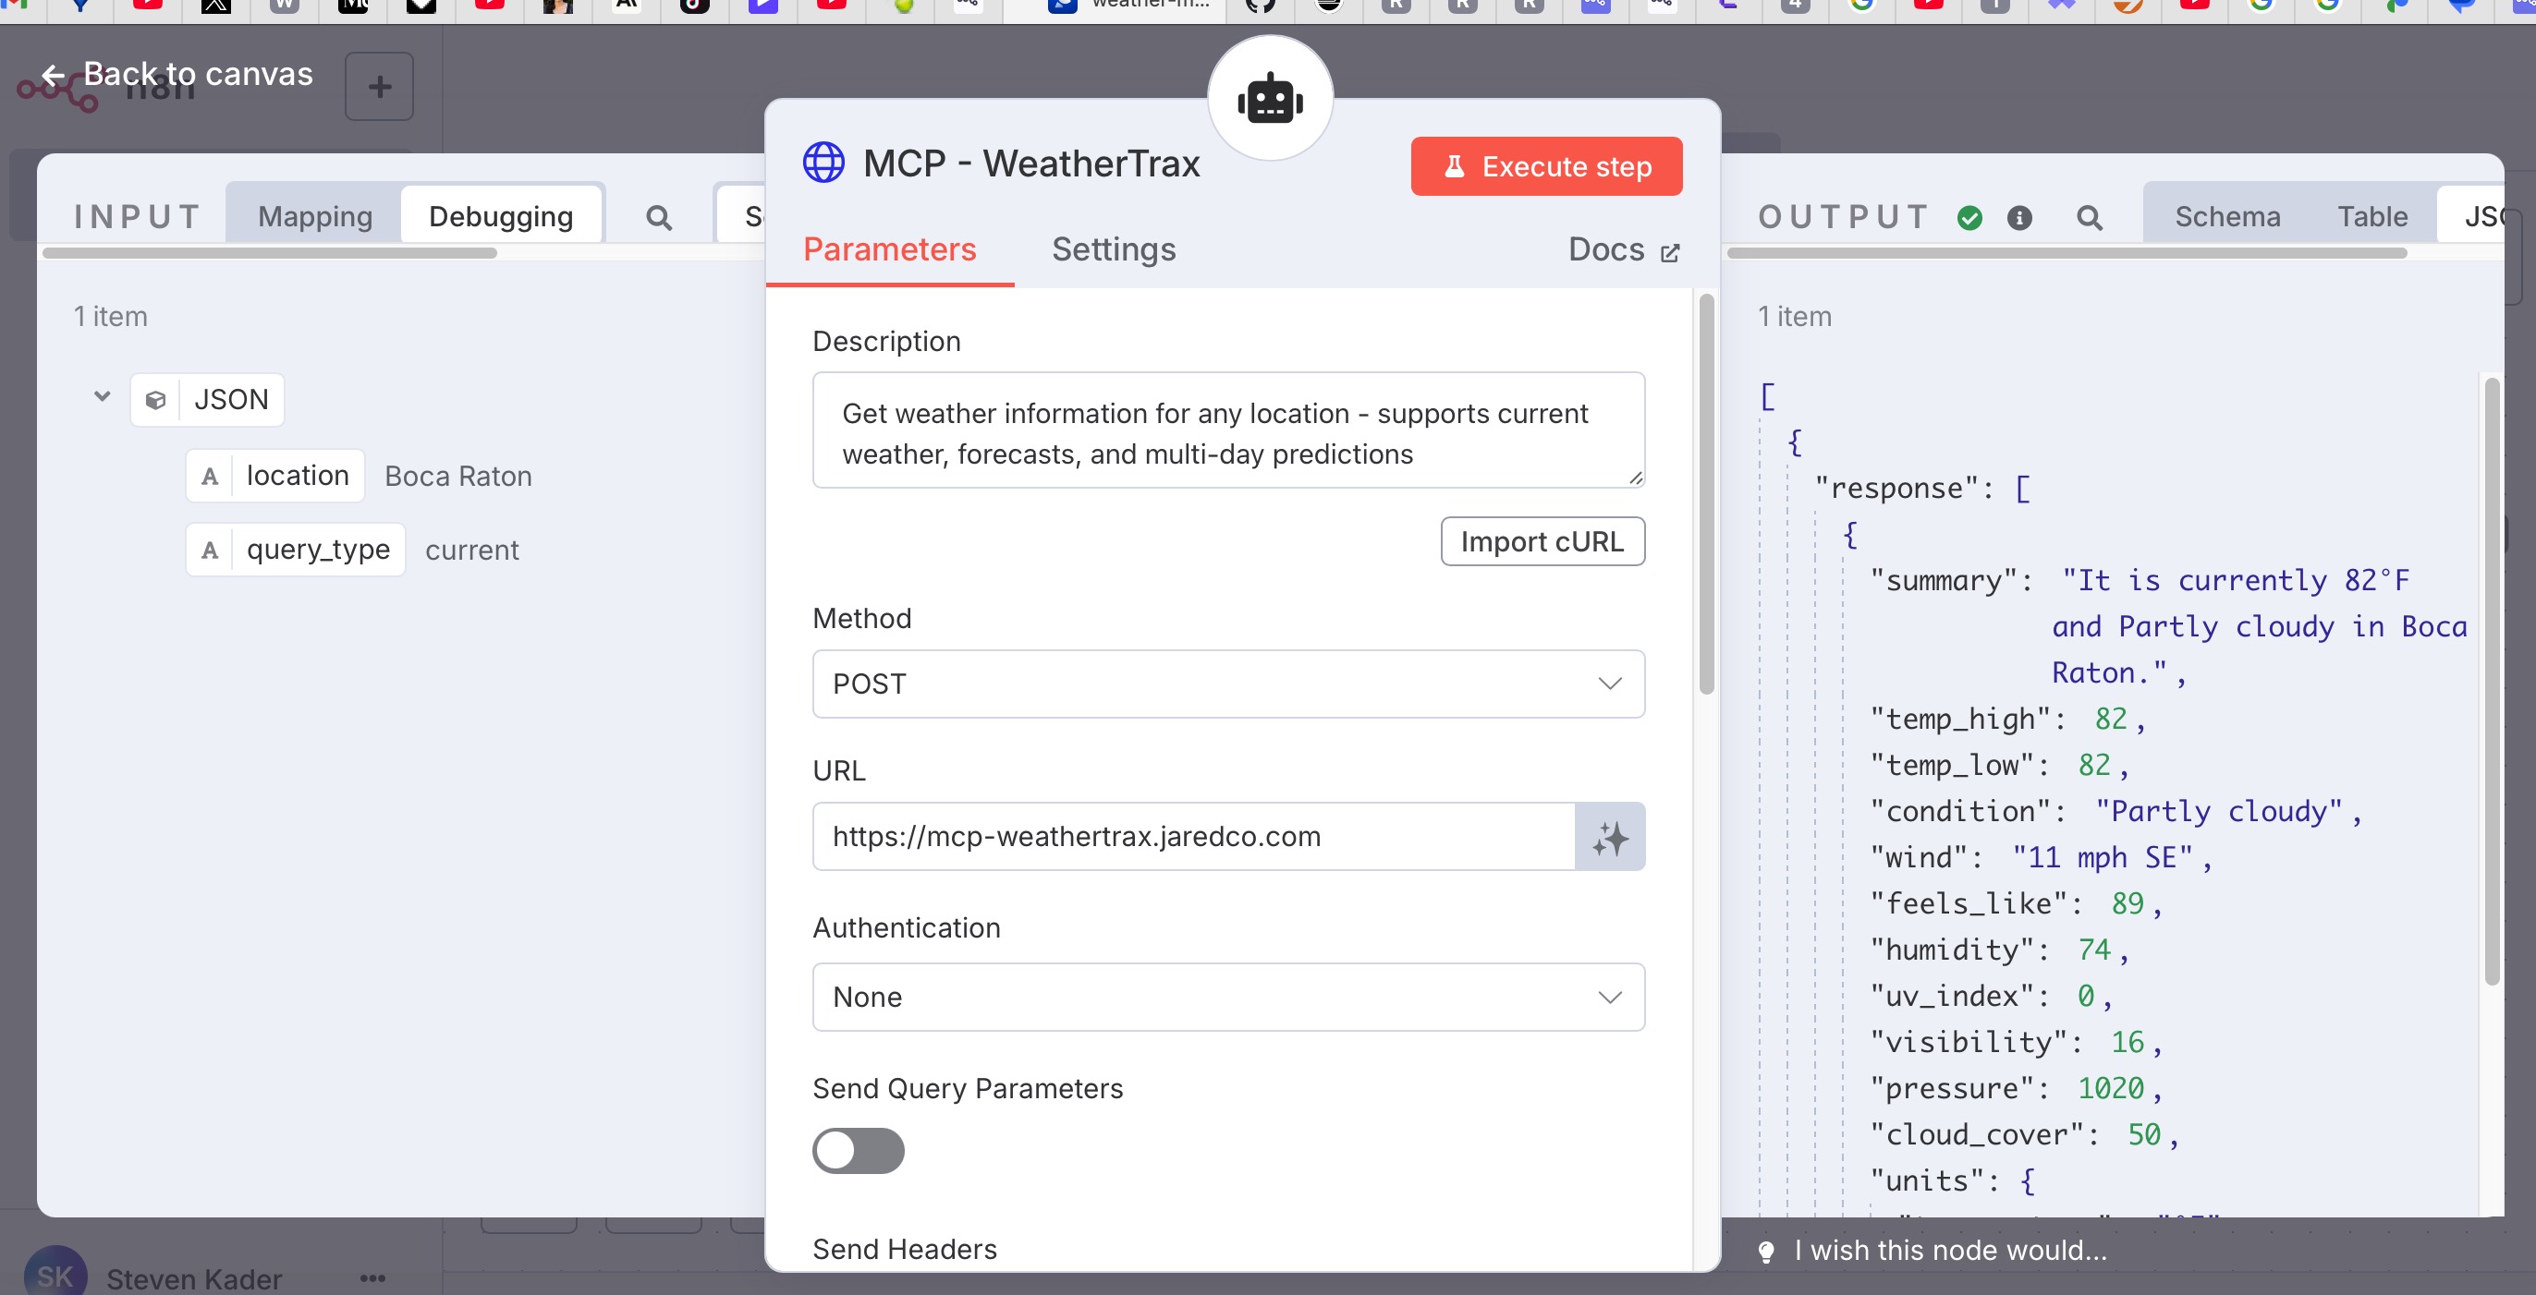This screenshot has width=2536, height=1295.
Task: Execute the step with the red button
Action: coord(1545,166)
